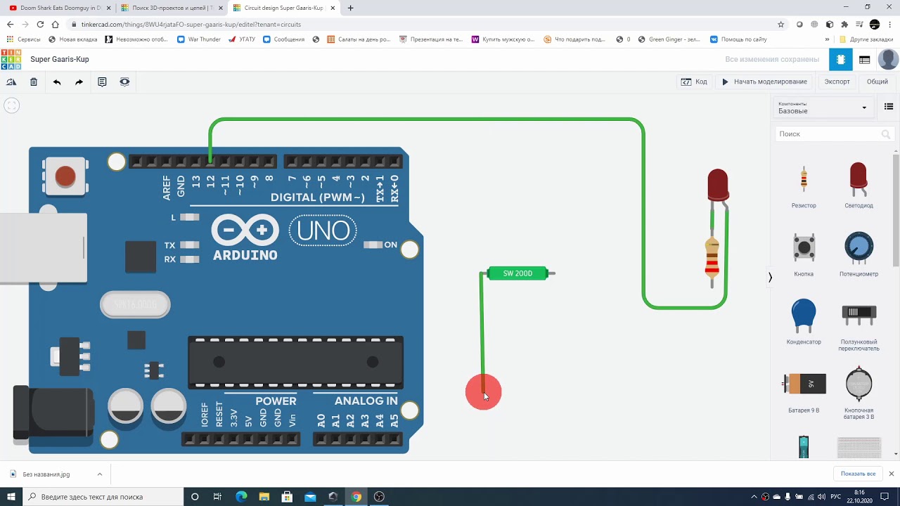Click Arduino digital pin 13
The width and height of the screenshot is (900, 506).
pyautogui.click(x=195, y=162)
